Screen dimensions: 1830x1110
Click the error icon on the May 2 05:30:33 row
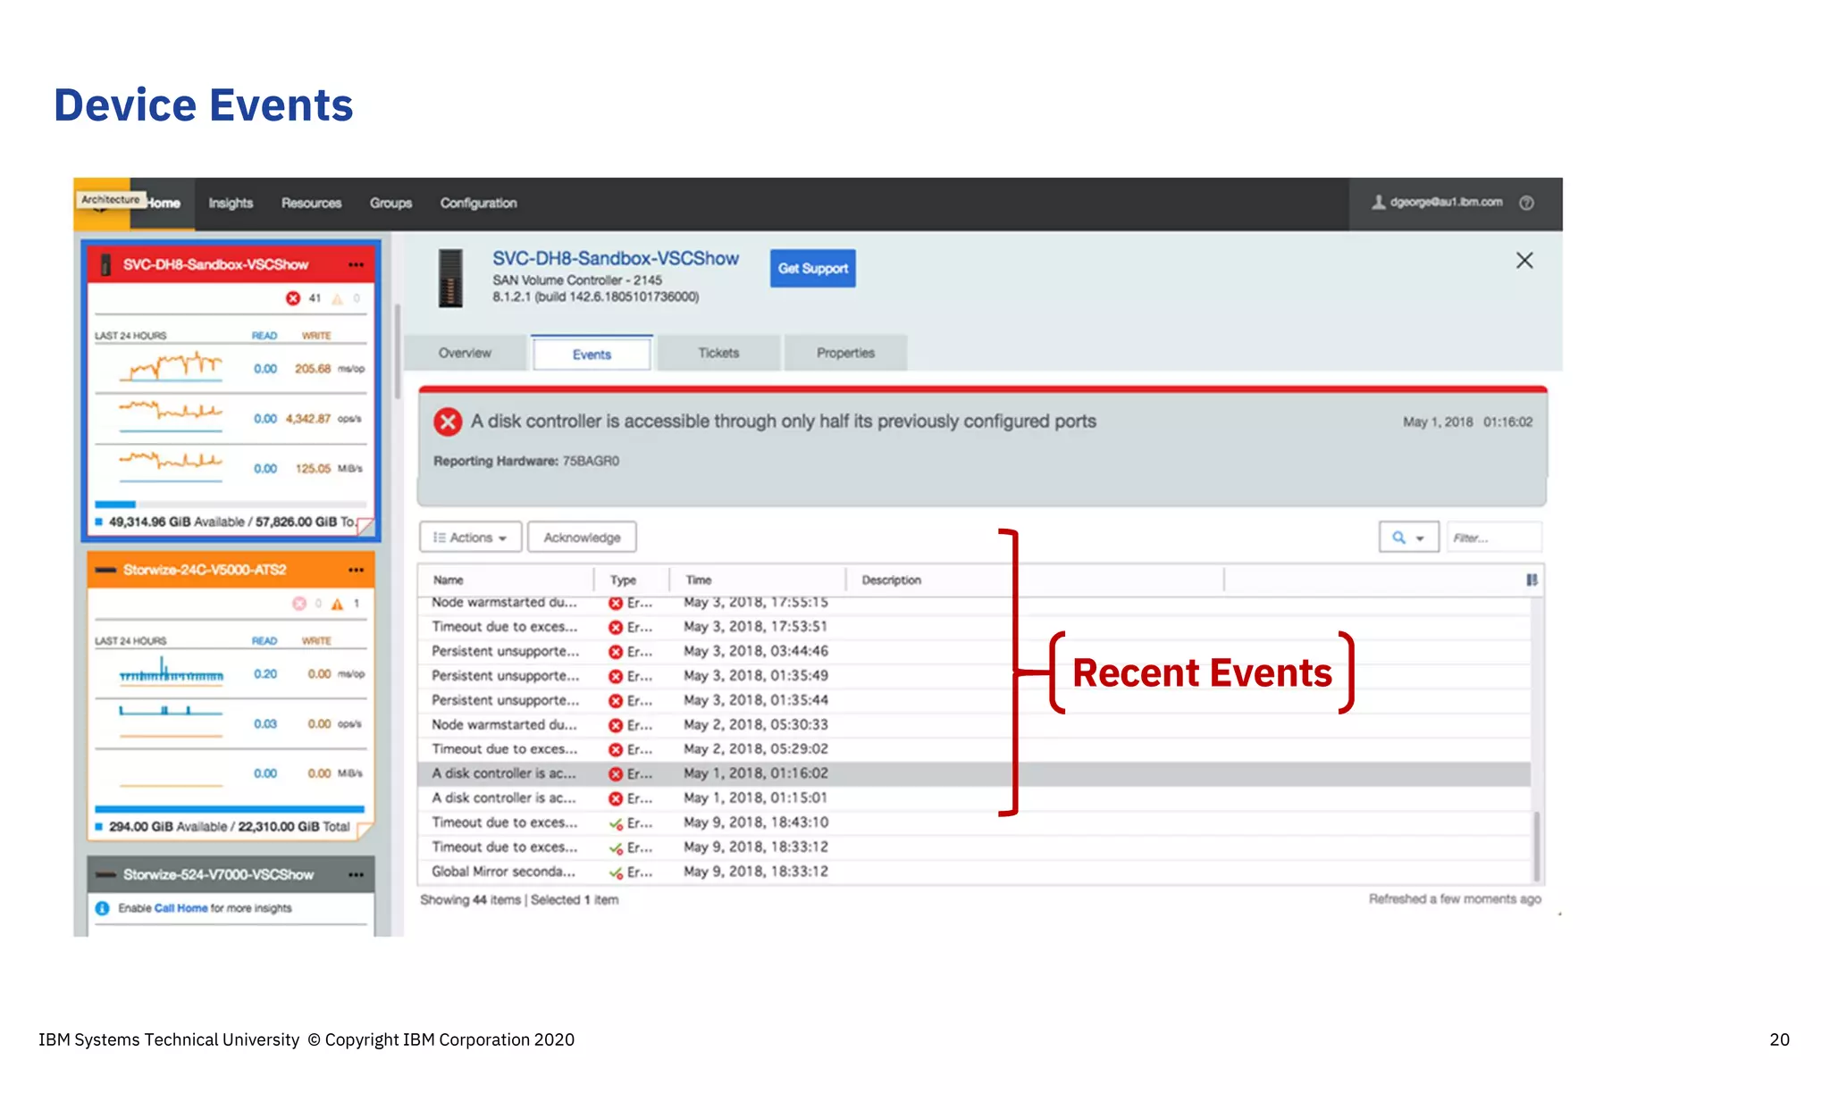click(x=616, y=725)
